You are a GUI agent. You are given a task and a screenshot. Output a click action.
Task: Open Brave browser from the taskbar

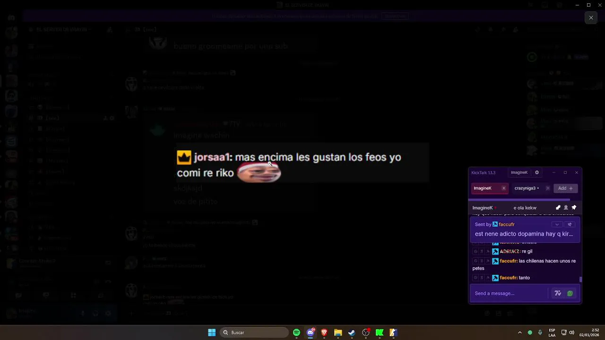pyautogui.click(x=324, y=332)
